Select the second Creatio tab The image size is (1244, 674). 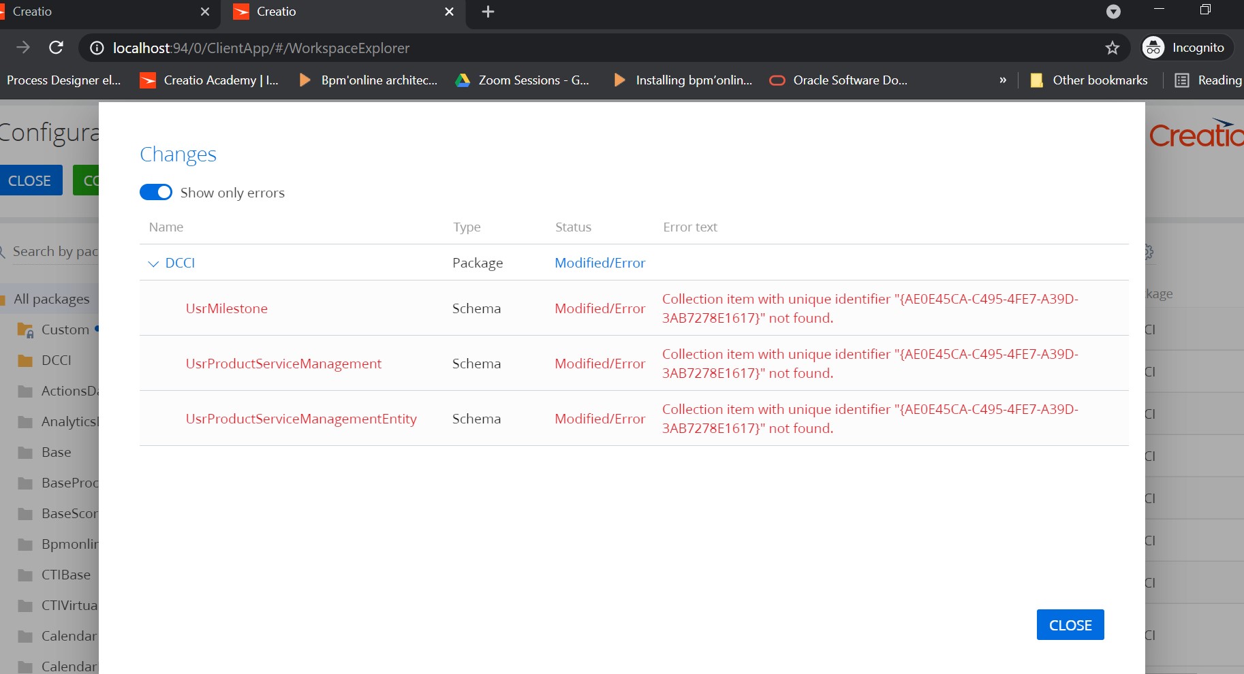[344, 12]
